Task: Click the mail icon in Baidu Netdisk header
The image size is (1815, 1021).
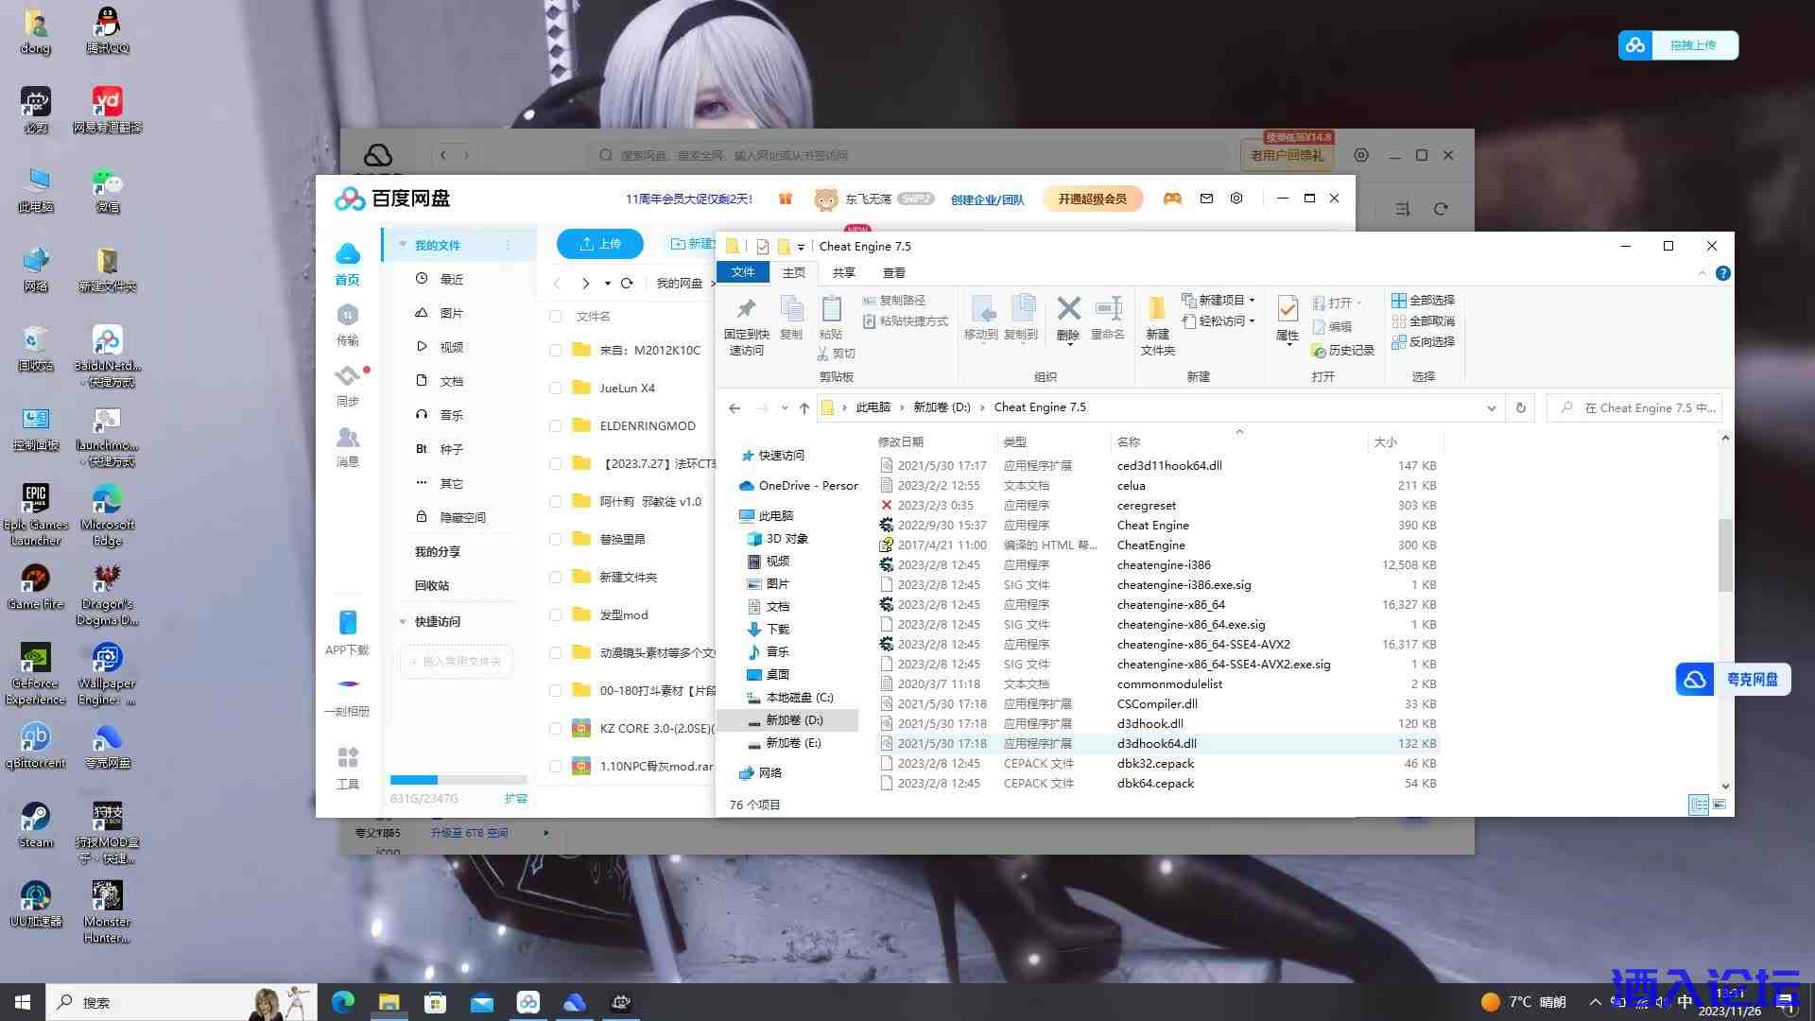Action: [1206, 199]
